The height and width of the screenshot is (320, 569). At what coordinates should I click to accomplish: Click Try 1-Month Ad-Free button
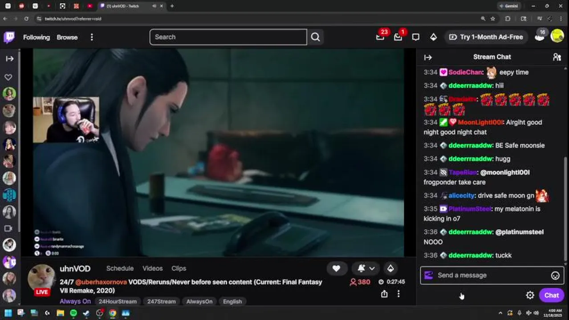point(486,37)
